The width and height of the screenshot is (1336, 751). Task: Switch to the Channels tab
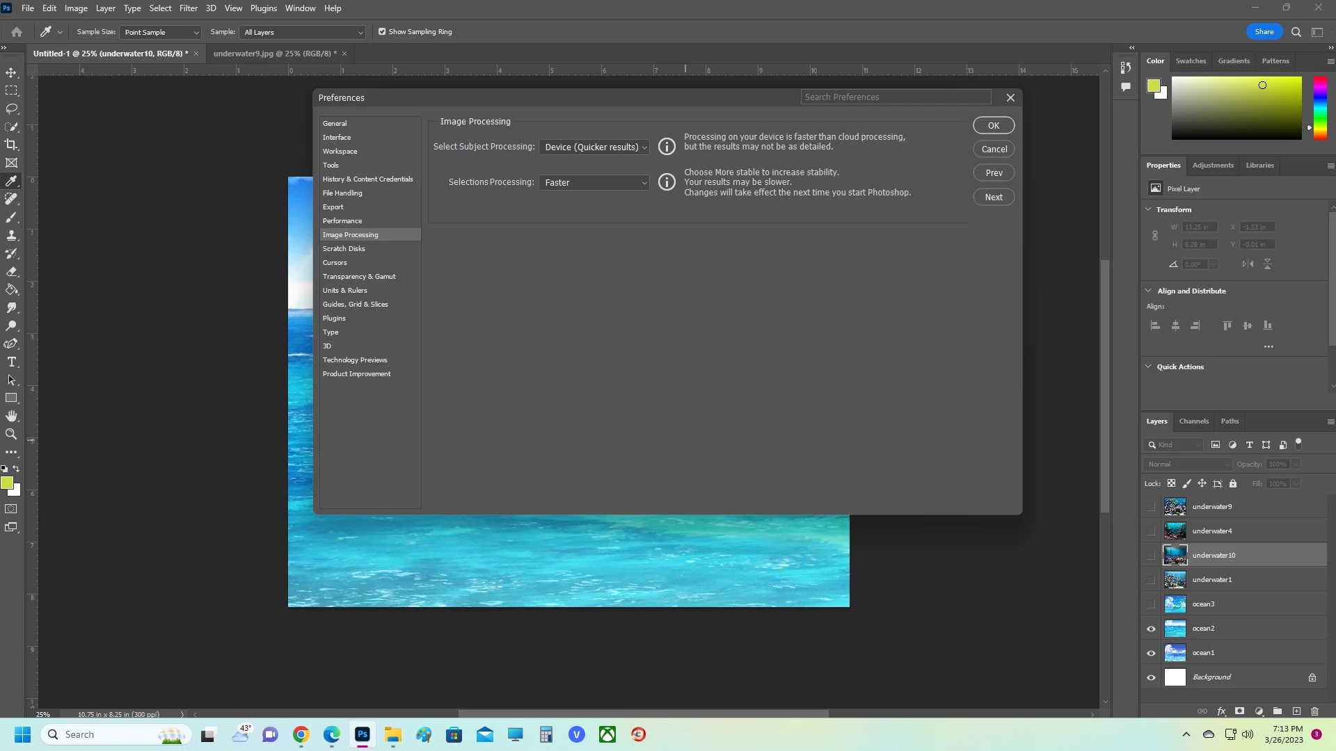(x=1193, y=421)
